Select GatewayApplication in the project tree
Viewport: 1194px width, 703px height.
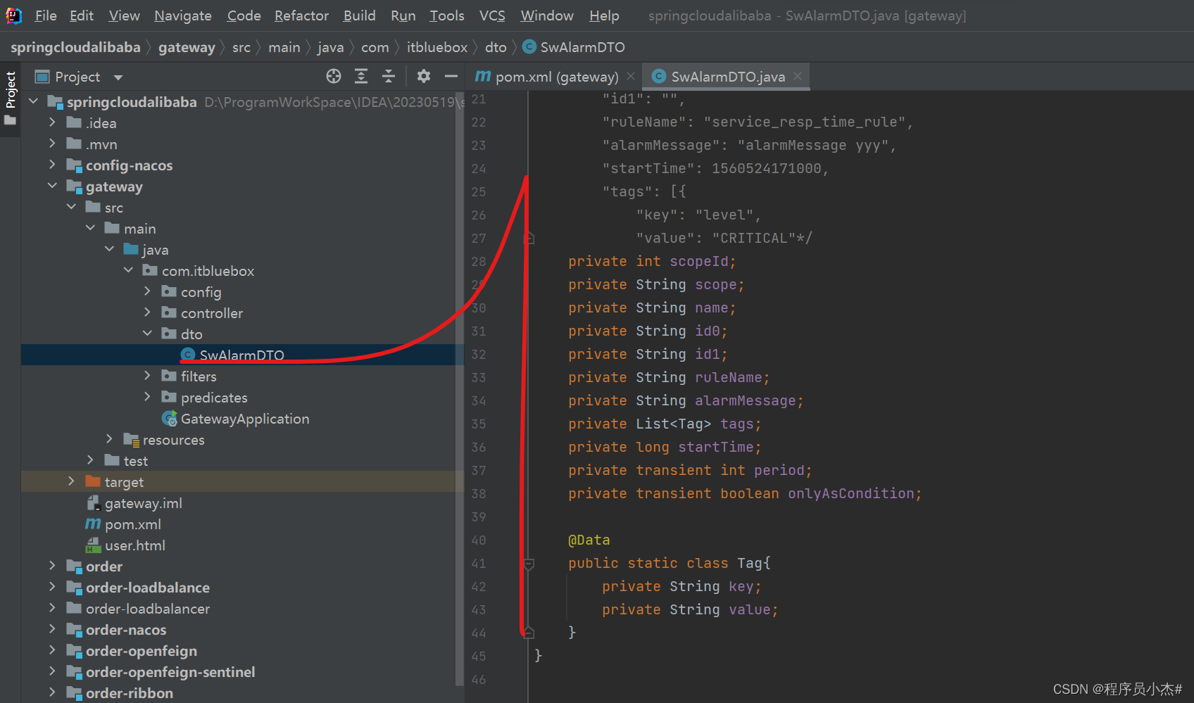tap(245, 419)
